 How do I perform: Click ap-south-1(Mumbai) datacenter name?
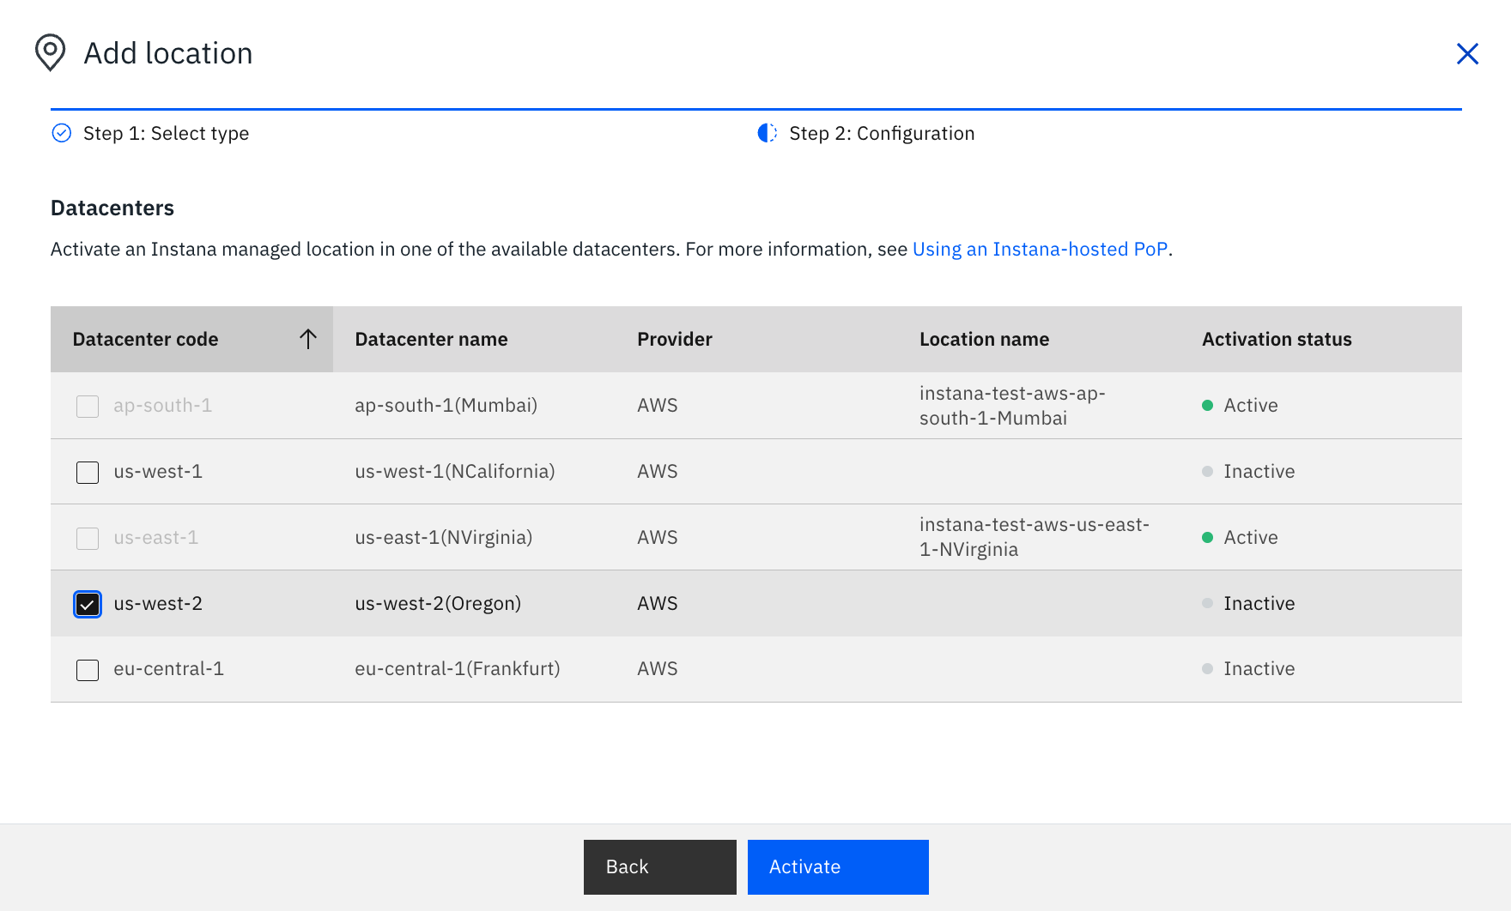446,405
